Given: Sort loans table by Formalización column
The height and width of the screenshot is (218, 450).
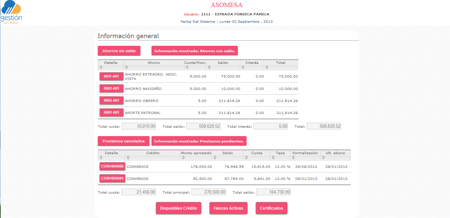Looking at the screenshot, I should click(305, 155).
